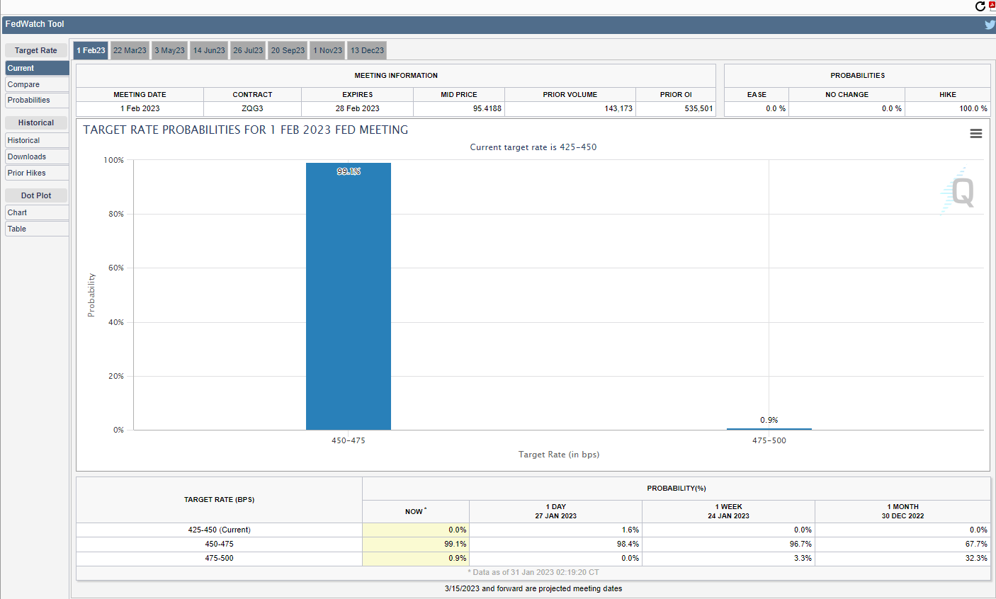Open the 13 Dec23 meeting tab
This screenshot has width=996, height=599.
(x=367, y=50)
